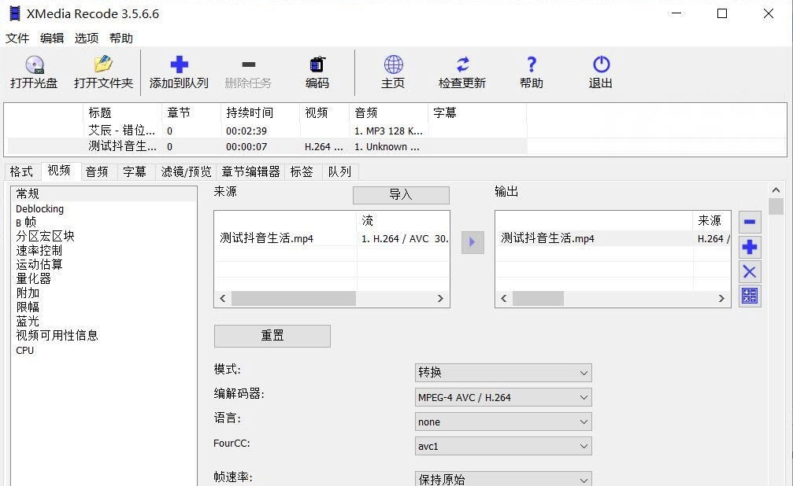The image size is (793, 486).
Task: Click the 编码 encode icon
Action: (317, 67)
